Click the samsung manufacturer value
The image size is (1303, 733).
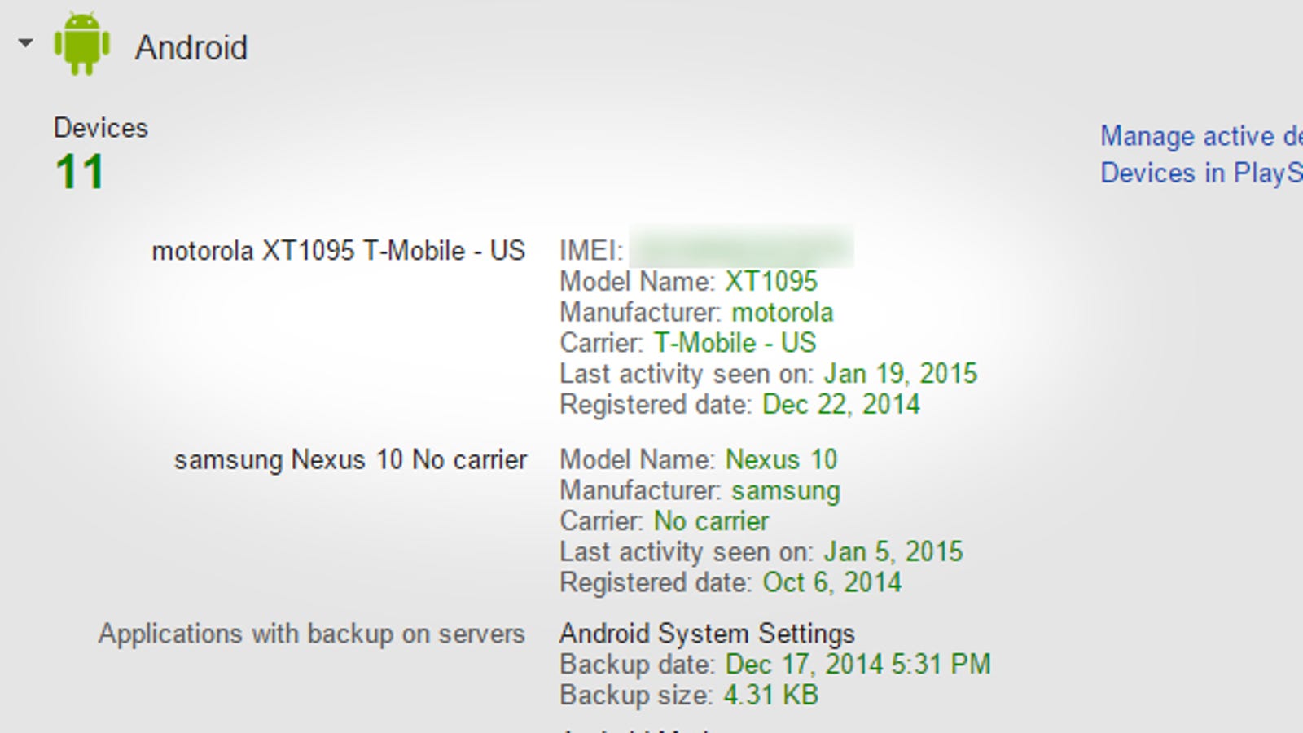tap(786, 491)
